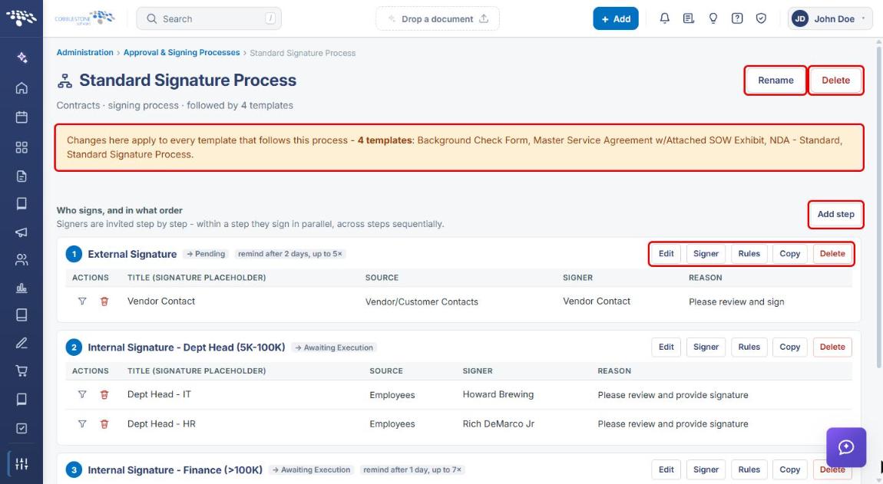Open the dashboard grid icon in sidebar
883x484 pixels.
pyautogui.click(x=21, y=147)
